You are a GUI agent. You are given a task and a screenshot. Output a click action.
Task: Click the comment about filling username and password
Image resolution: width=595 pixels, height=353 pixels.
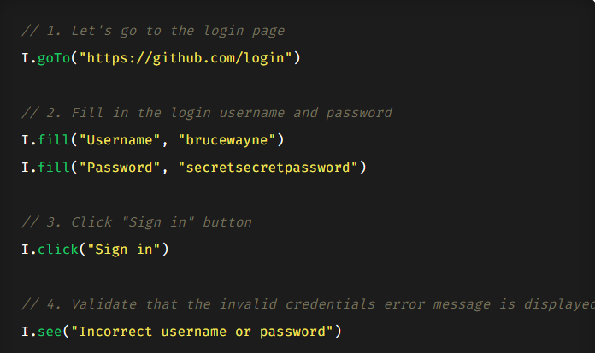pos(207,113)
